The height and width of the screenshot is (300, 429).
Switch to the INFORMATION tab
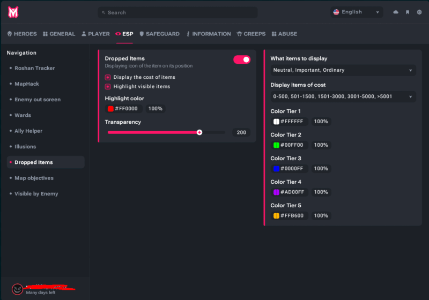209,34
